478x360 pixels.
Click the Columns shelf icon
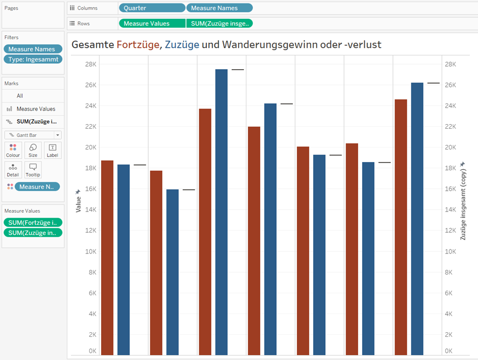click(x=70, y=8)
